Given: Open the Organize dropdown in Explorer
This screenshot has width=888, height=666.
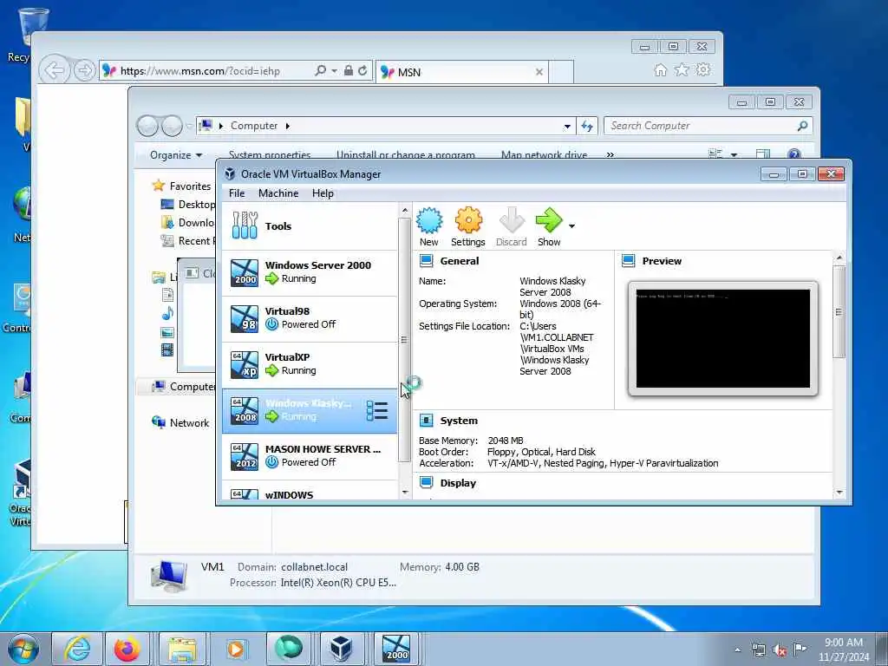Looking at the screenshot, I should [175, 154].
